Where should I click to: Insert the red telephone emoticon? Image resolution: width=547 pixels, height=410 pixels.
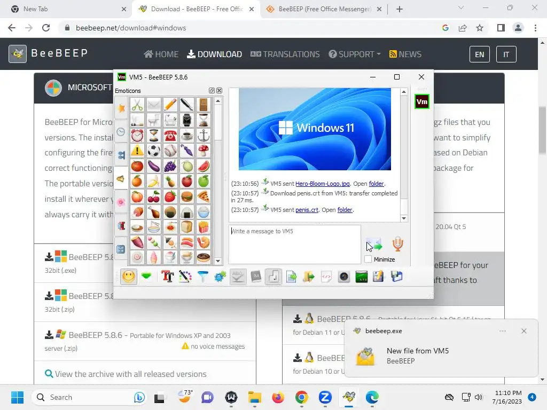[170, 135]
